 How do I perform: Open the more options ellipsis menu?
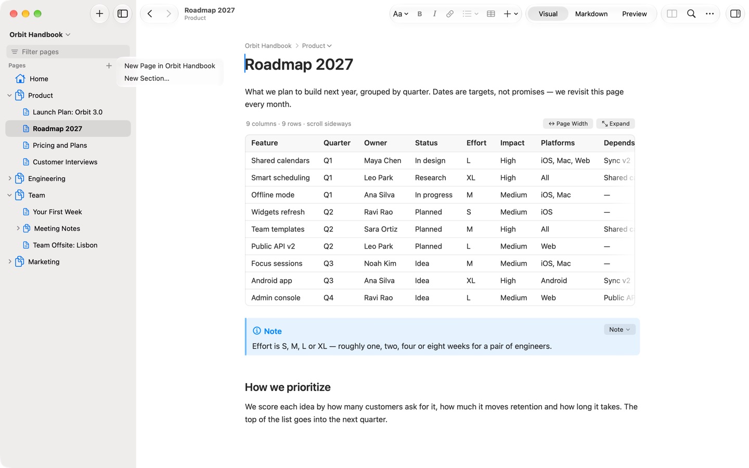710,14
